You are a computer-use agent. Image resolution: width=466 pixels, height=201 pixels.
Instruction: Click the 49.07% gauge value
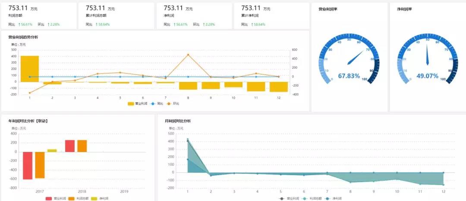(x=427, y=76)
